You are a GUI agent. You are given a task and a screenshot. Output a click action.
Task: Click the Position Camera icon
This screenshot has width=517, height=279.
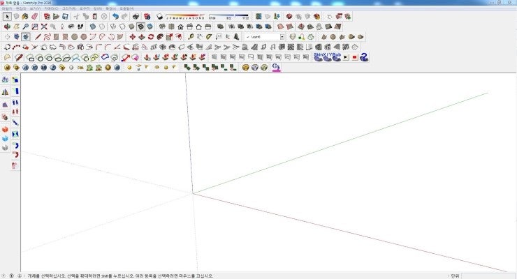pyautogui.click(x=62, y=27)
